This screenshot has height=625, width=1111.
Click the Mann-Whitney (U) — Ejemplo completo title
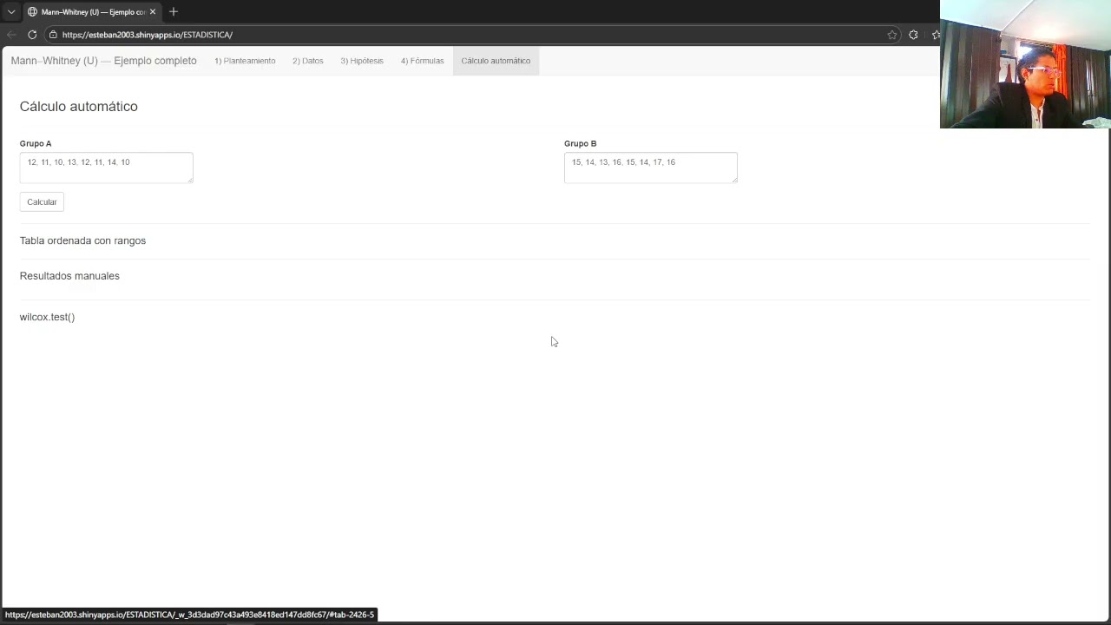104,61
